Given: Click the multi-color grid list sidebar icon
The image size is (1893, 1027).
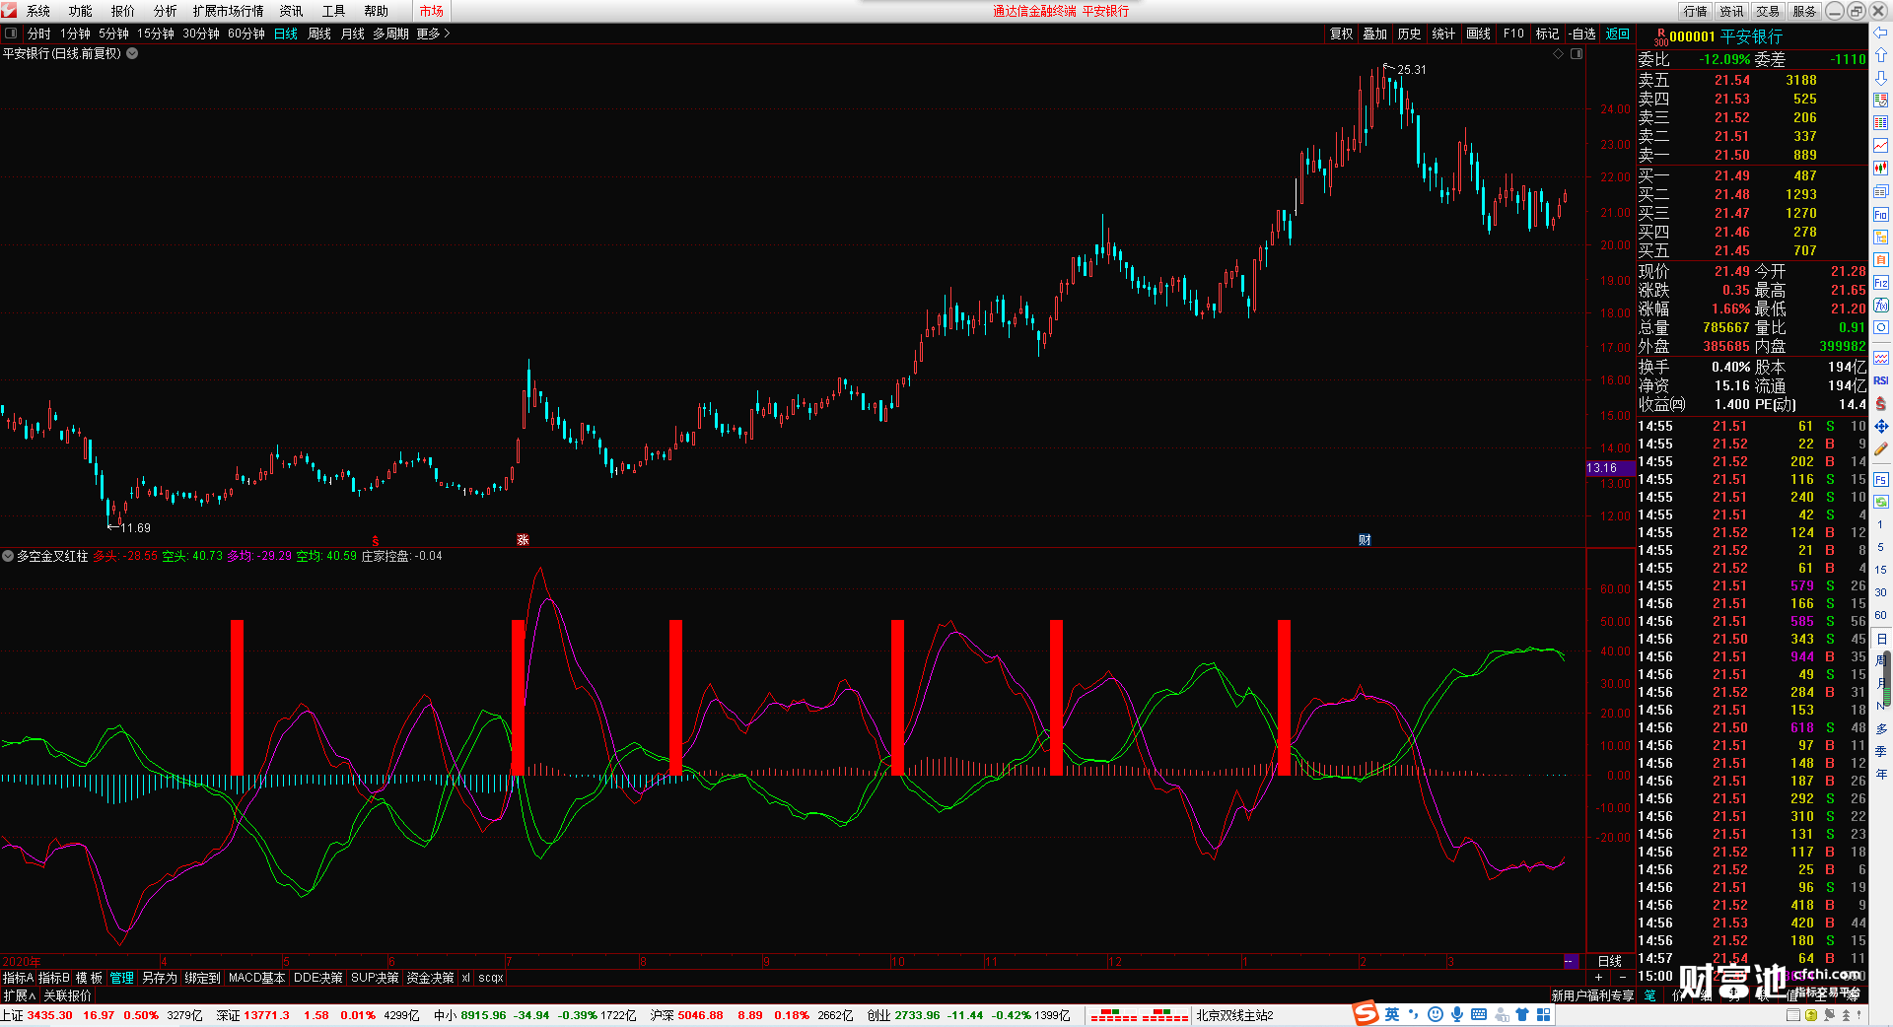Looking at the screenshot, I should 1880,122.
